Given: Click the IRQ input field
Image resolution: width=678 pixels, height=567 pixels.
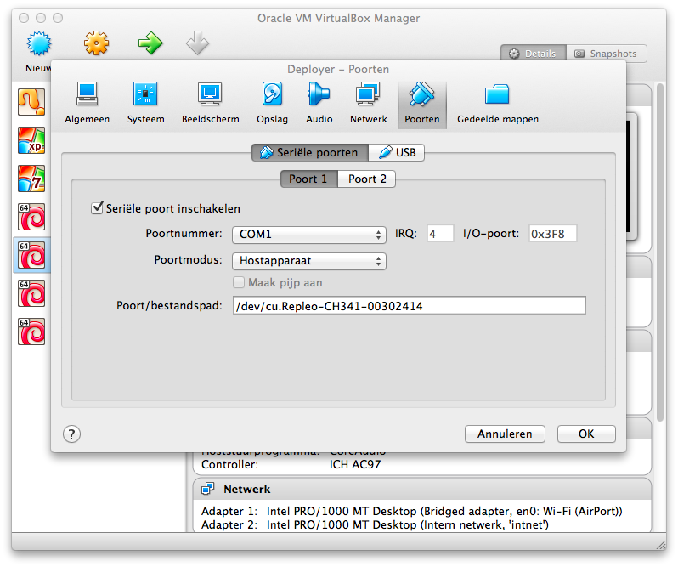Looking at the screenshot, I should pos(440,234).
